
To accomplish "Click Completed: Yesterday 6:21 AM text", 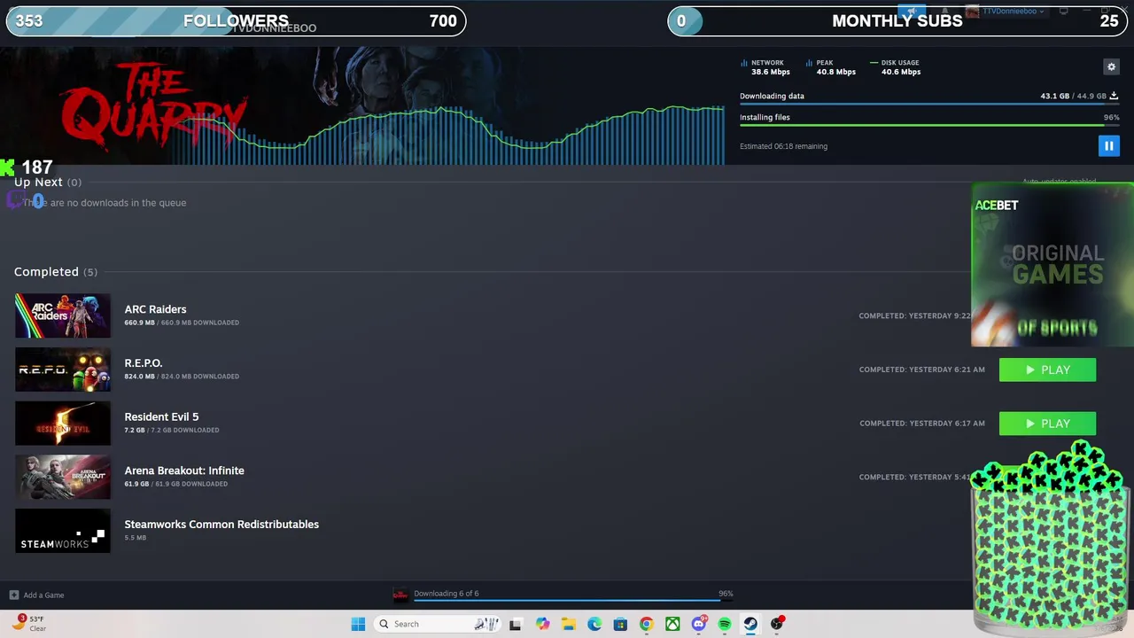I will (x=921, y=370).
